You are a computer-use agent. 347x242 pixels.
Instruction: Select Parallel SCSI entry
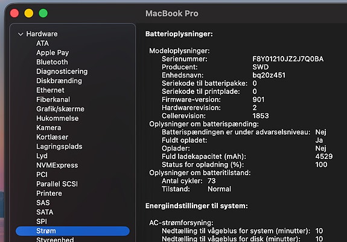(x=57, y=184)
